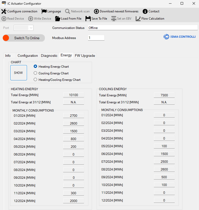Click cooling 01/2024 value field
This screenshot has height=210, width=199.
(x=164, y=115)
